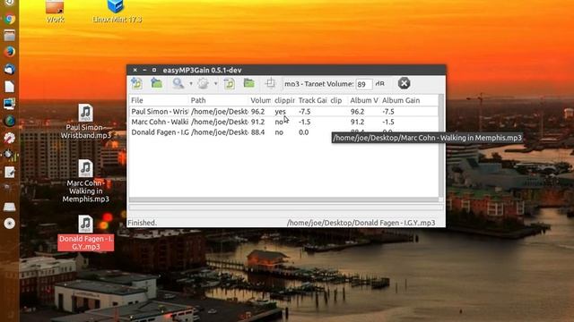Click the clipping column header
This screenshot has width=574, height=322.
(284, 100)
